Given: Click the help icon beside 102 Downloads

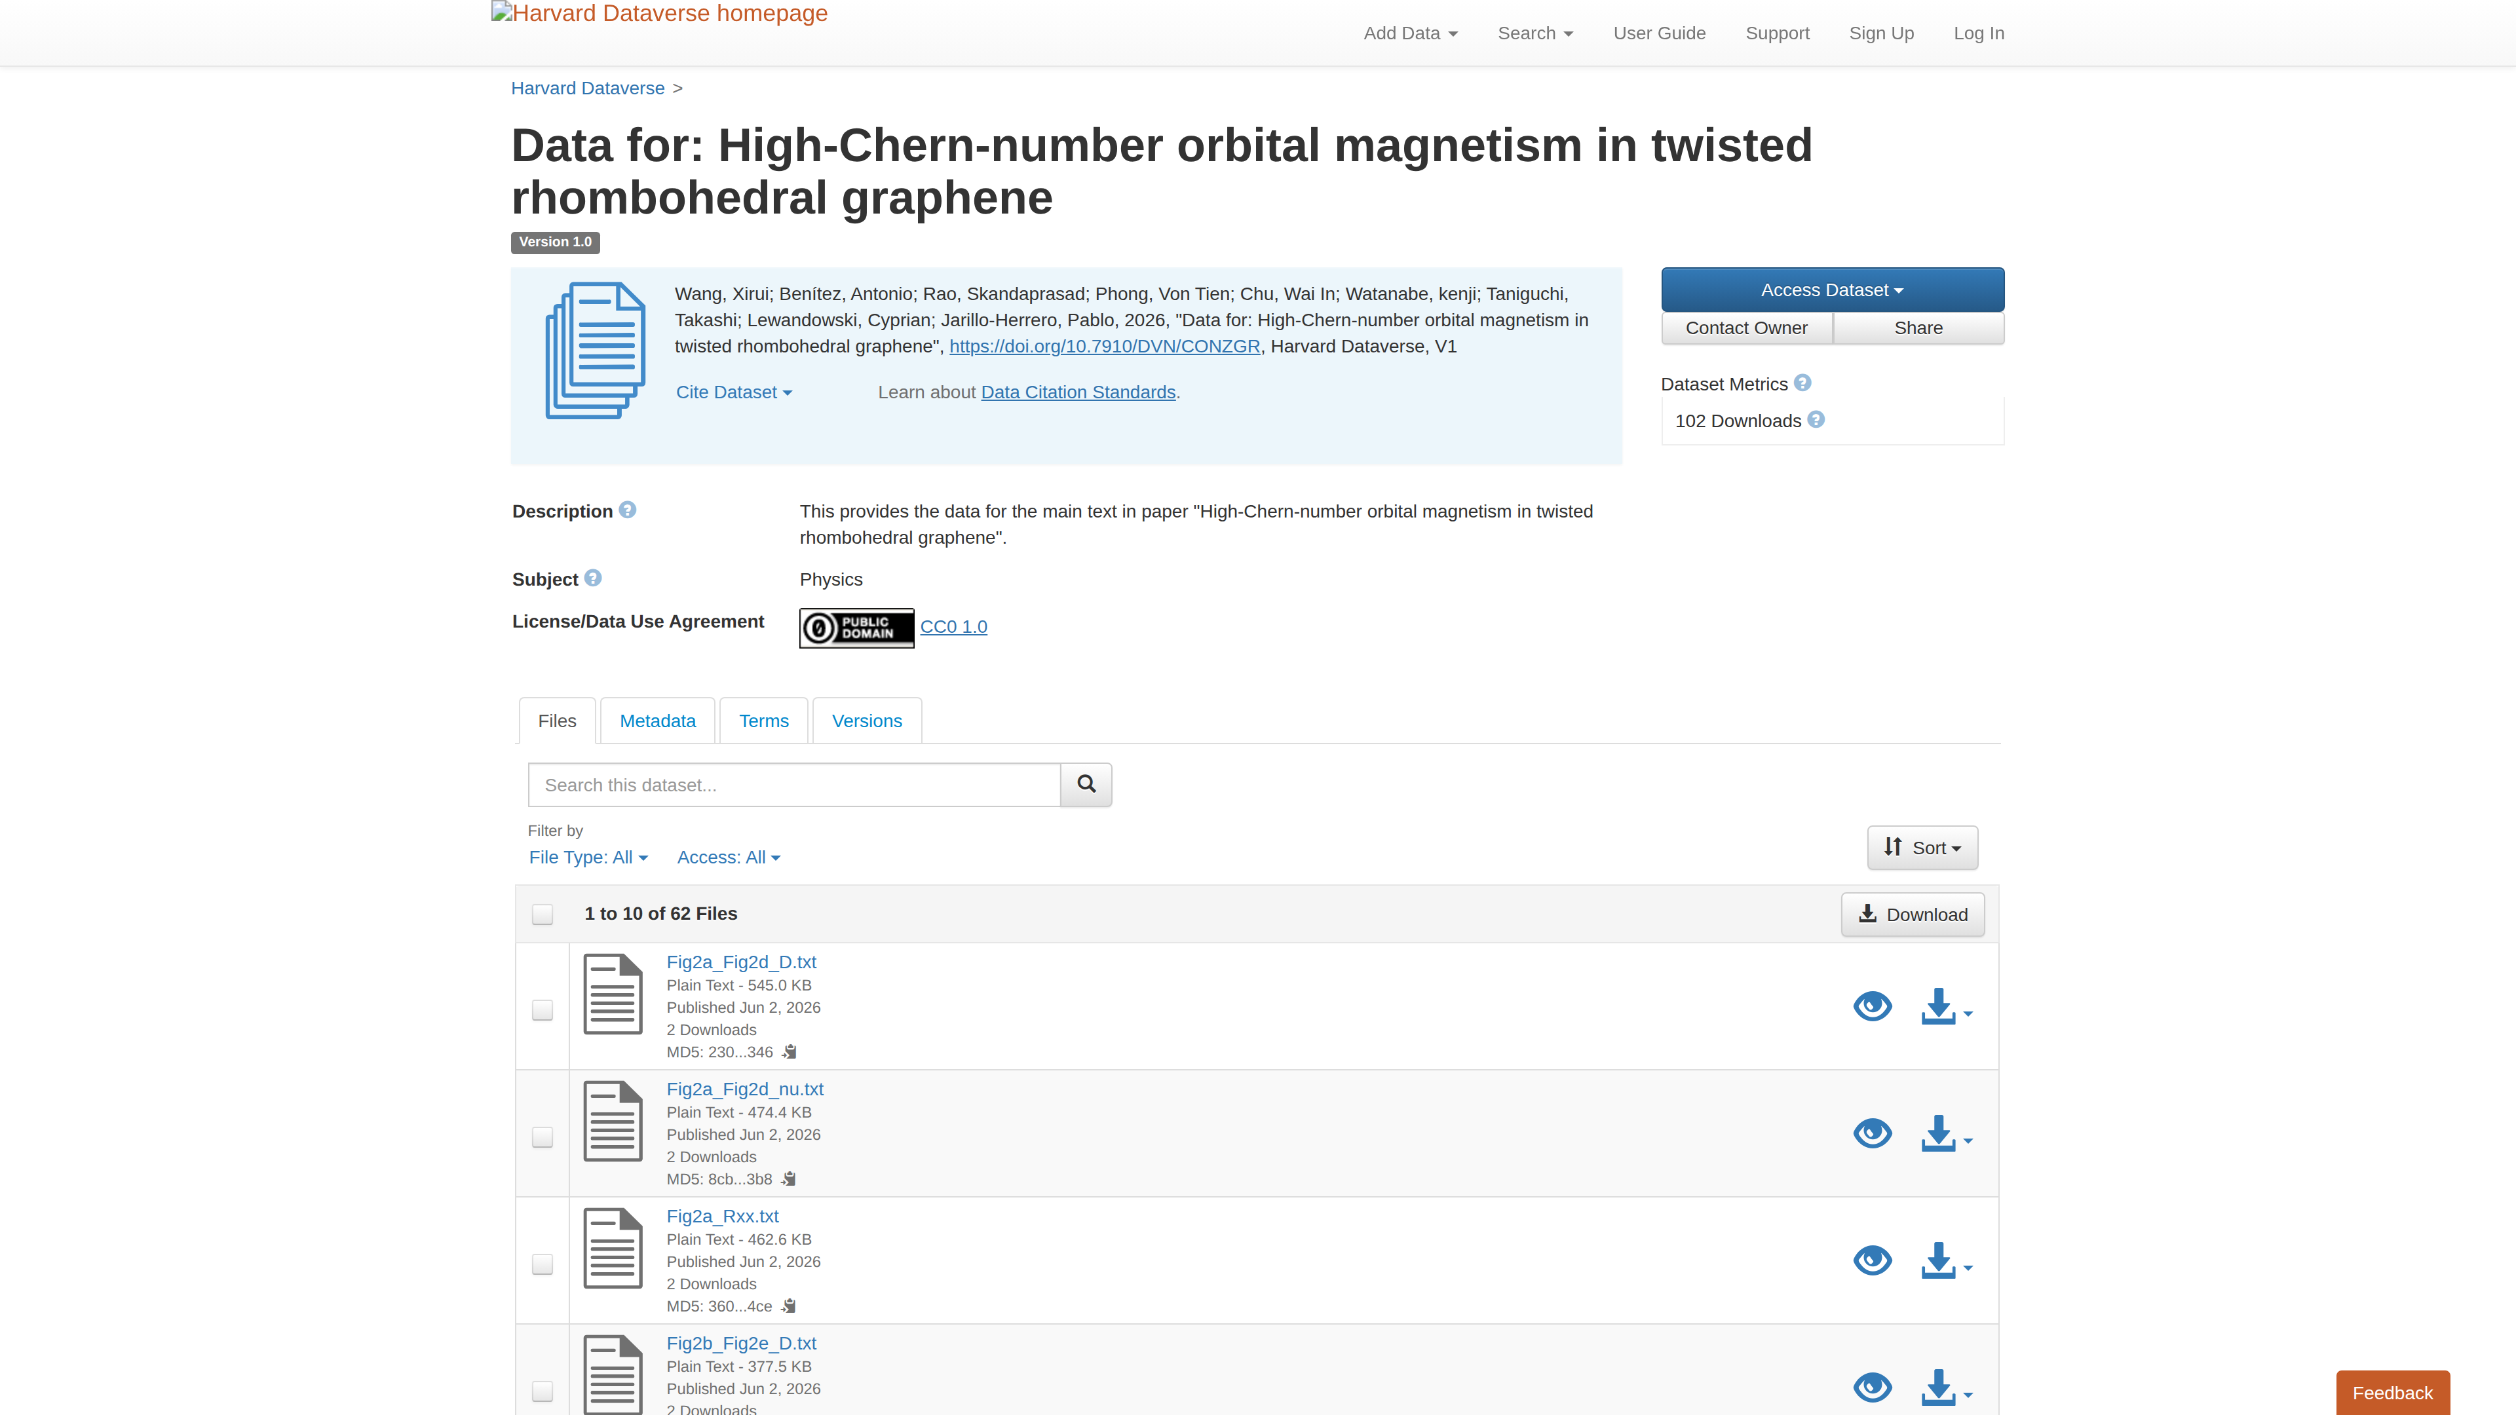Looking at the screenshot, I should click(1816, 420).
